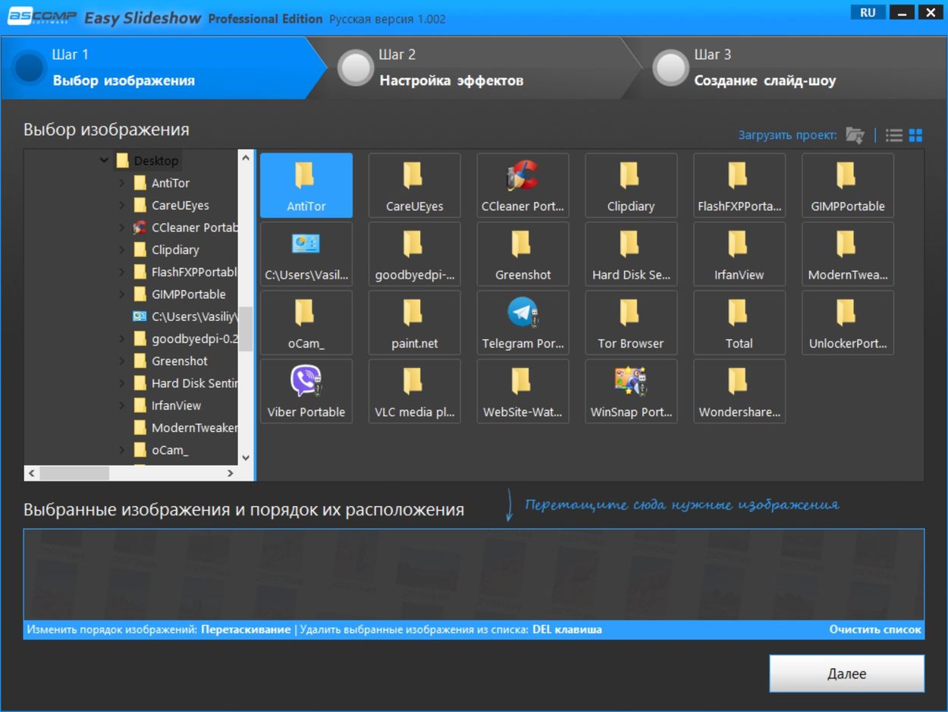Switch to grid view
This screenshot has width=948, height=712.
coord(916,134)
